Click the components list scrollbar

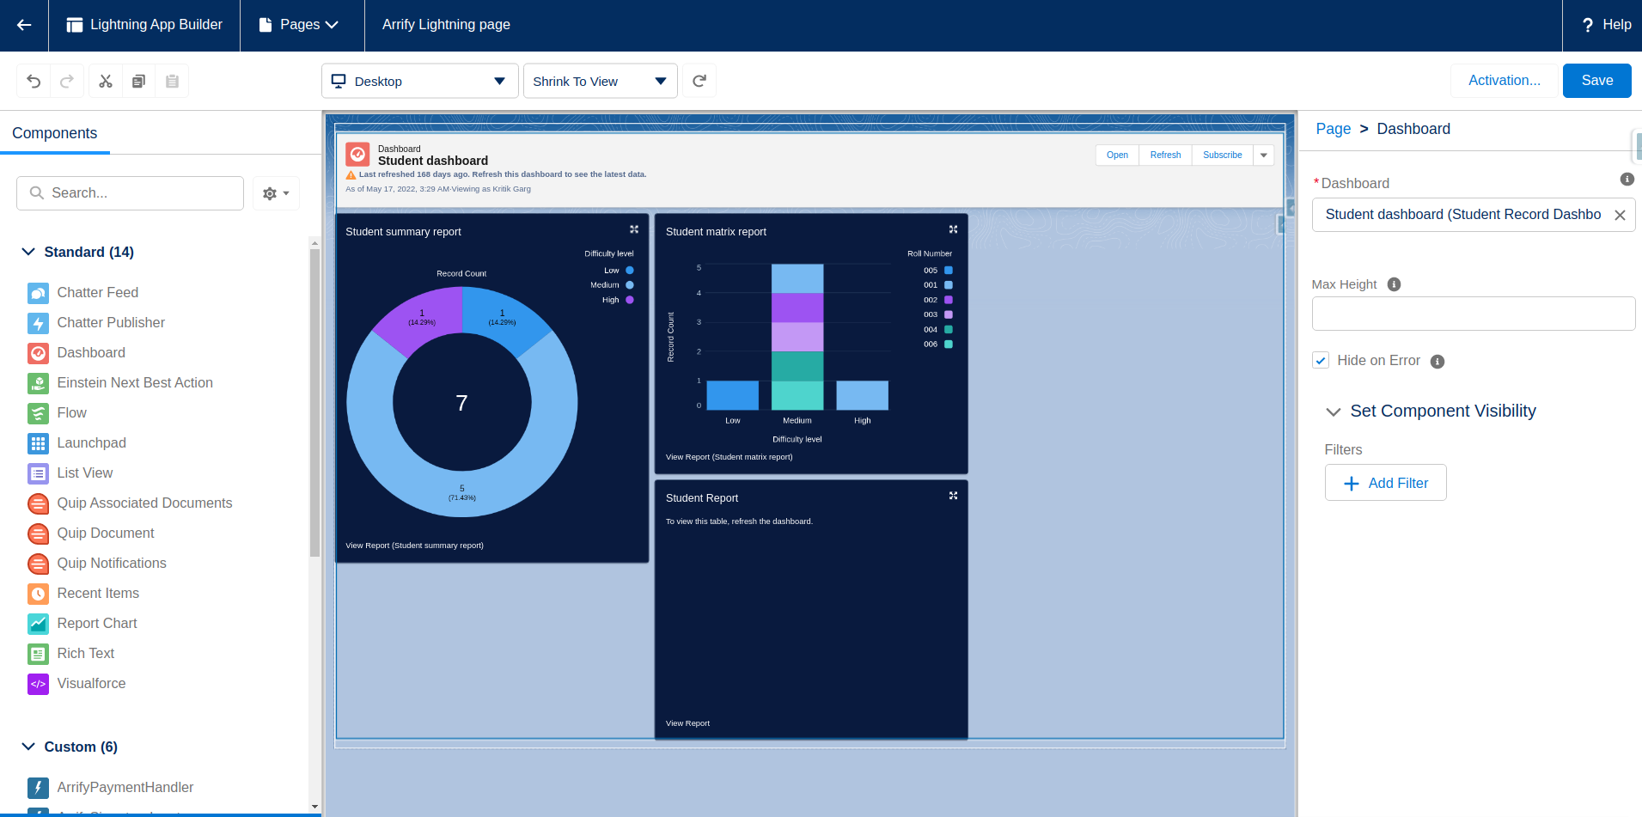(x=314, y=404)
